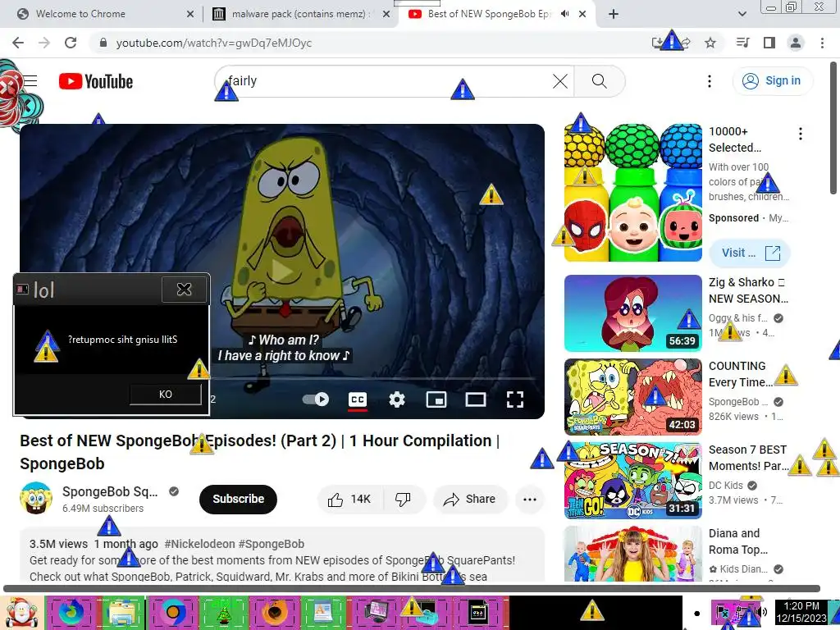Open the document editor taskbar icon

point(323,613)
